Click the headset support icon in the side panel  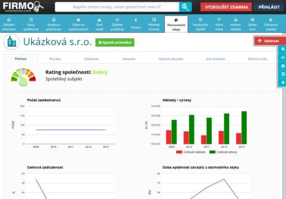pyautogui.click(x=283, y=66)
